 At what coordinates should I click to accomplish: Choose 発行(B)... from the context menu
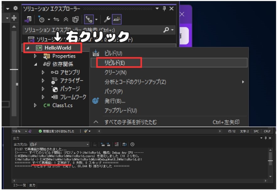169,101
